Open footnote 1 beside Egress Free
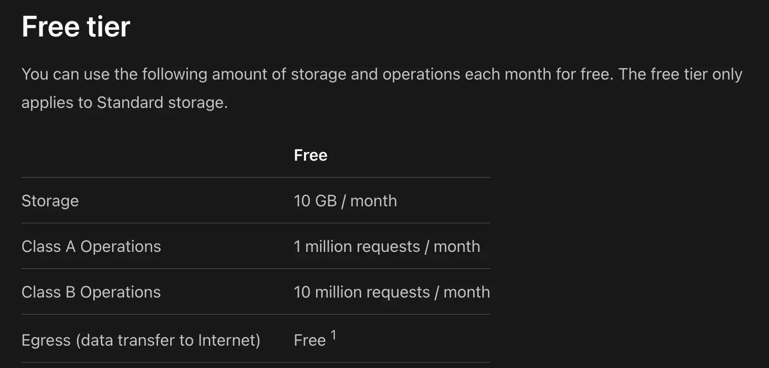The height and width of the screenshot is (368, 769). 333,335
